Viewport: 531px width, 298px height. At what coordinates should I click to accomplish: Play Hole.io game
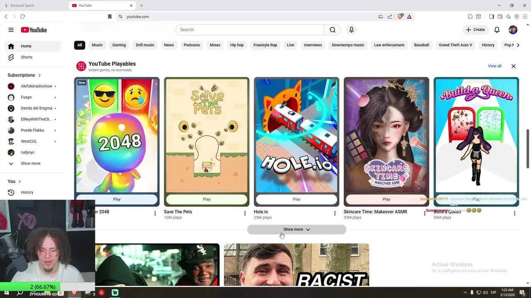[297, 199]
